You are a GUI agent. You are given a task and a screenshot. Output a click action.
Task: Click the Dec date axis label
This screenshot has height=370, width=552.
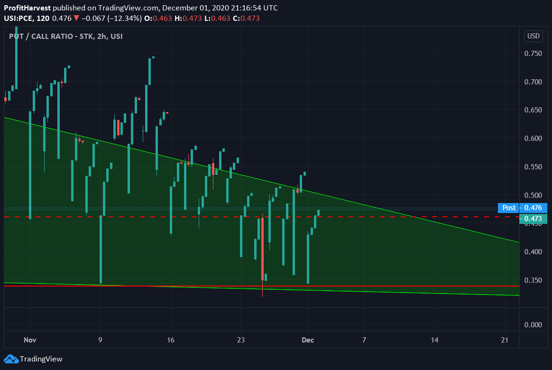[308, 340]
